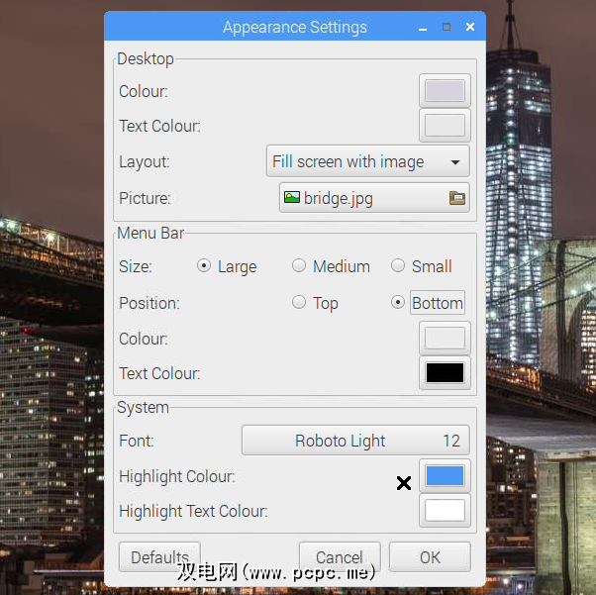Screen dimensions: 596x595
Task: Select Large menu bar size
Action: tap(204, 266)
